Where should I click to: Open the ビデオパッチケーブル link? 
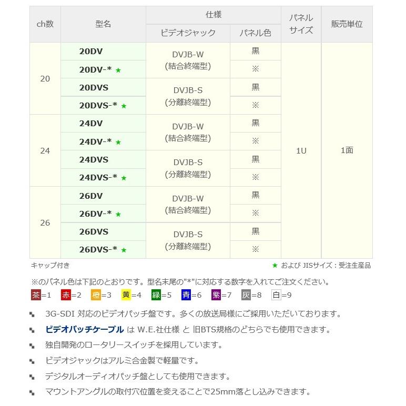(85, 329)
